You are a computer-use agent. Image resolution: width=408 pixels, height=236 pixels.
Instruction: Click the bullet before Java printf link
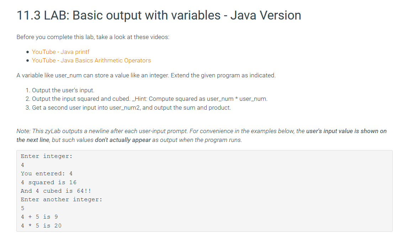coord(28,52)
